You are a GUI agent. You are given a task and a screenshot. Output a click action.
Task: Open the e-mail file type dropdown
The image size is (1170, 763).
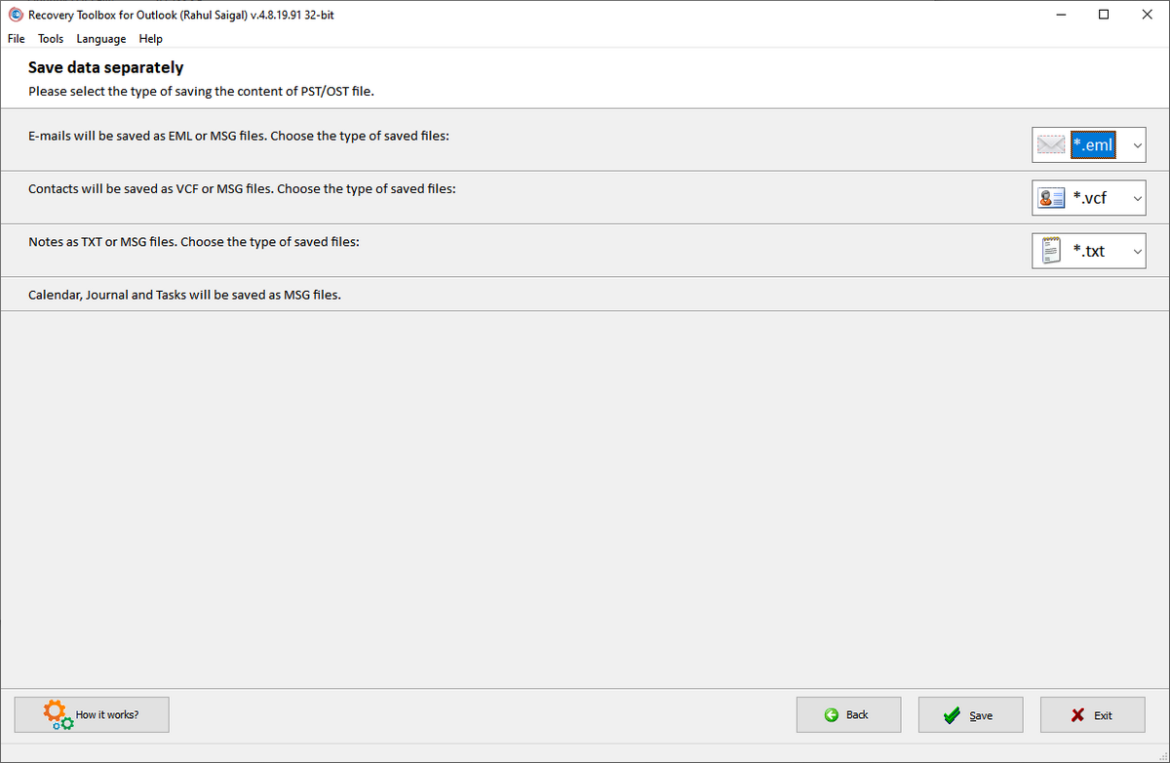point(1136,144)
